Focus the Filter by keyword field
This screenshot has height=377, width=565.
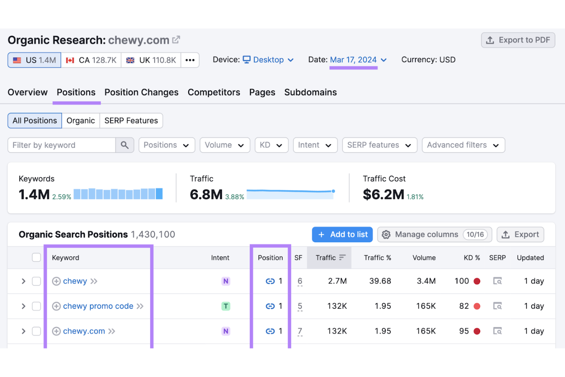[61, 145]
